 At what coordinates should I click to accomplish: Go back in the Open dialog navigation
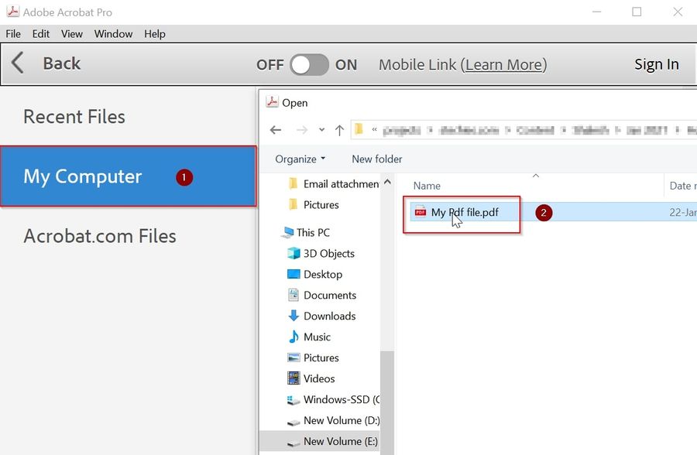click(x=276, y=130)
